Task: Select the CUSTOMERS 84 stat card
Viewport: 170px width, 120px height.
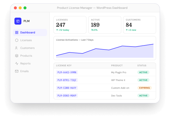Action: 140,25
